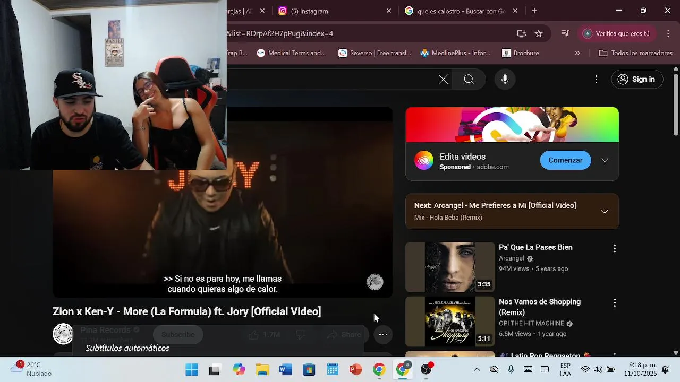680x382 pixels.
Task: Open Windows Start menu
Action: click(x=192, y=370)
